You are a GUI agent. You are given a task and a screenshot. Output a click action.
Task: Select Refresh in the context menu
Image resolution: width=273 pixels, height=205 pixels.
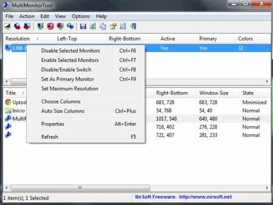tap(86, 137)
